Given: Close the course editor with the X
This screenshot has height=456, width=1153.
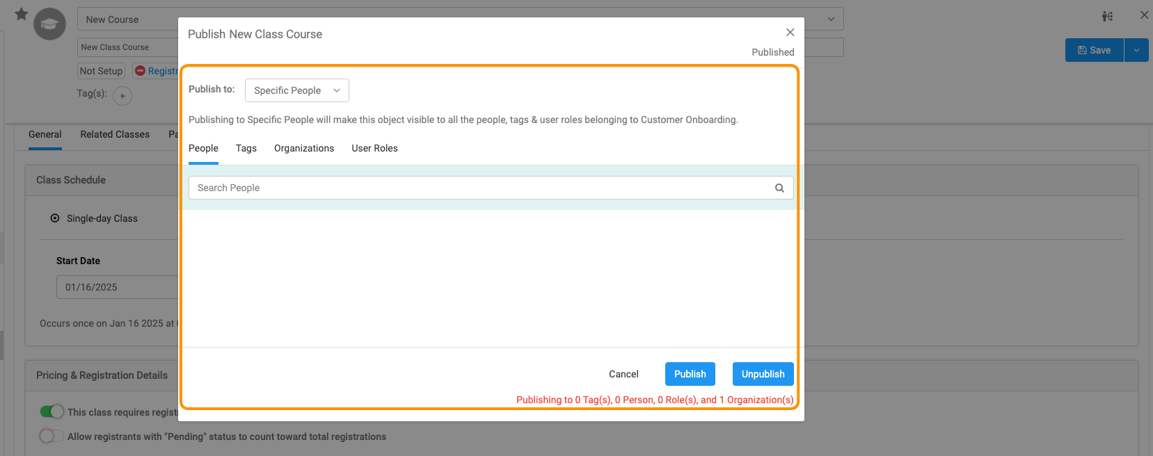Looking at the screenshot, I should click(1144, 15).
